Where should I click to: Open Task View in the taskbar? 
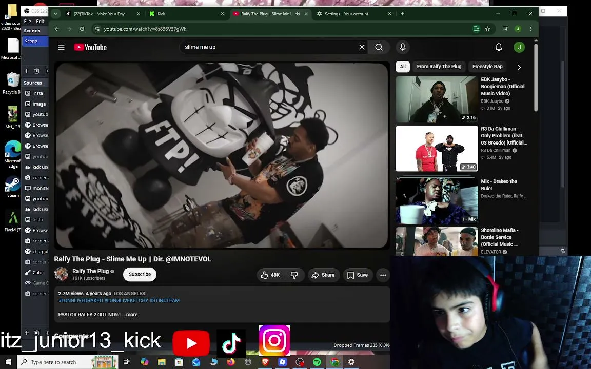127,362
